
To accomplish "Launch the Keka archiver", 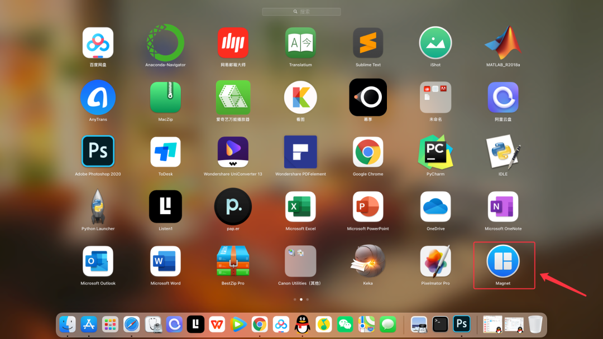I will [x=368, y=261].
